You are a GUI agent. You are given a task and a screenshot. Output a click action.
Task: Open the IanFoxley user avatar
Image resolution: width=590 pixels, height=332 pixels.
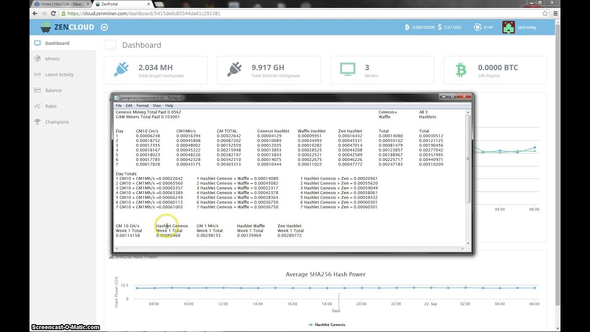click(508, 27)
